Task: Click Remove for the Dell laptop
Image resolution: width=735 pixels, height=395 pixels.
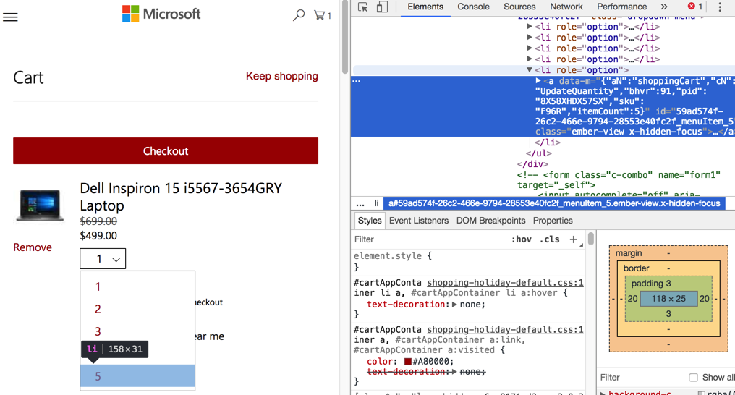Action: [x=33, y=247]
